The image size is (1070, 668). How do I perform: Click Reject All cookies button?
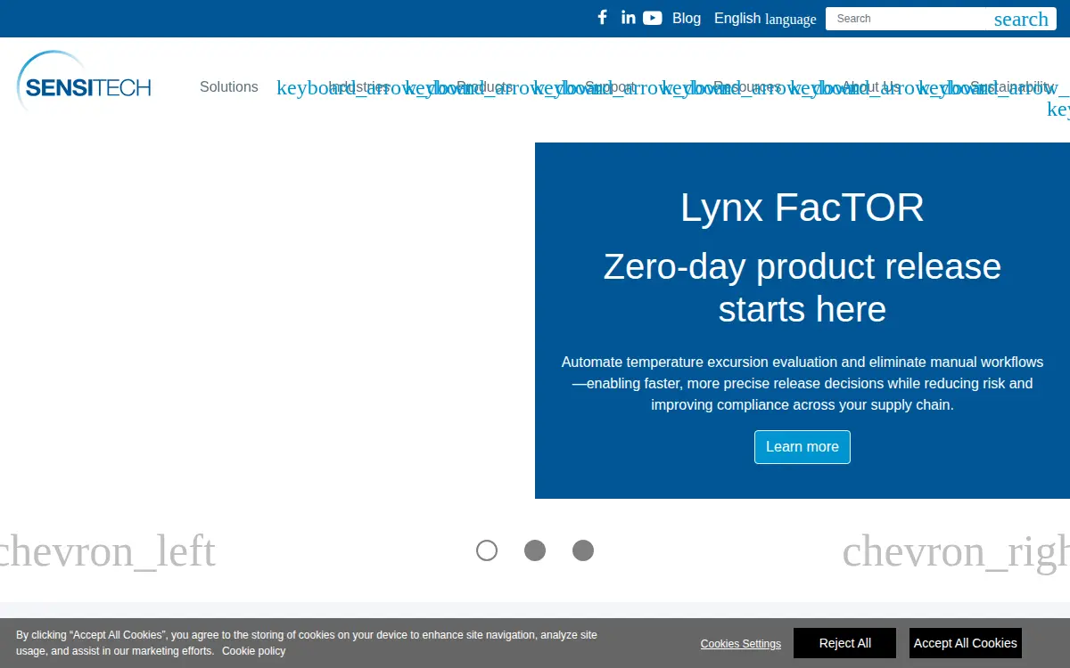coord(845,643)
